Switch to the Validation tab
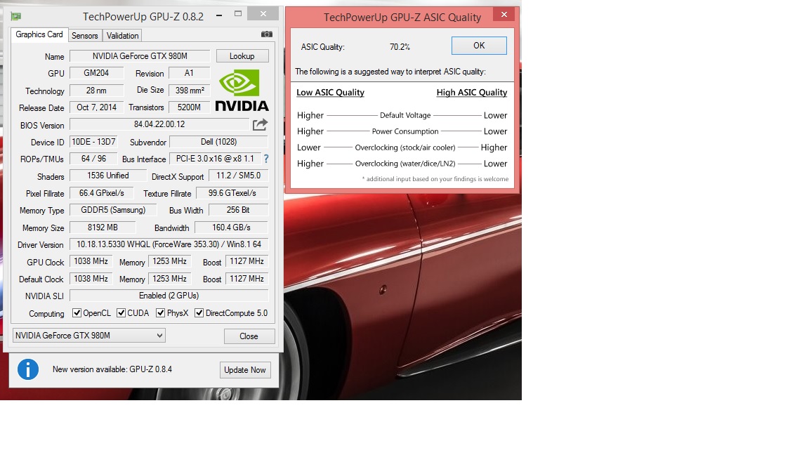Viewport: 809px width, 455px height. 122,36
